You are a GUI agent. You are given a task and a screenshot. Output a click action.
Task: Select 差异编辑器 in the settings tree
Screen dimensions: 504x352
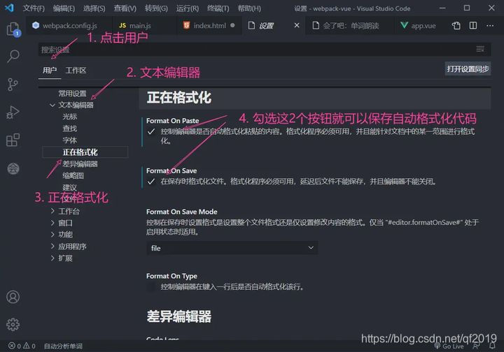tap(80, 164)
